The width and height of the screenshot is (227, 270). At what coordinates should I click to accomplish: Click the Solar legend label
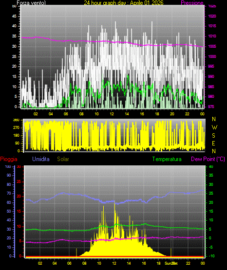pos(63,159)
